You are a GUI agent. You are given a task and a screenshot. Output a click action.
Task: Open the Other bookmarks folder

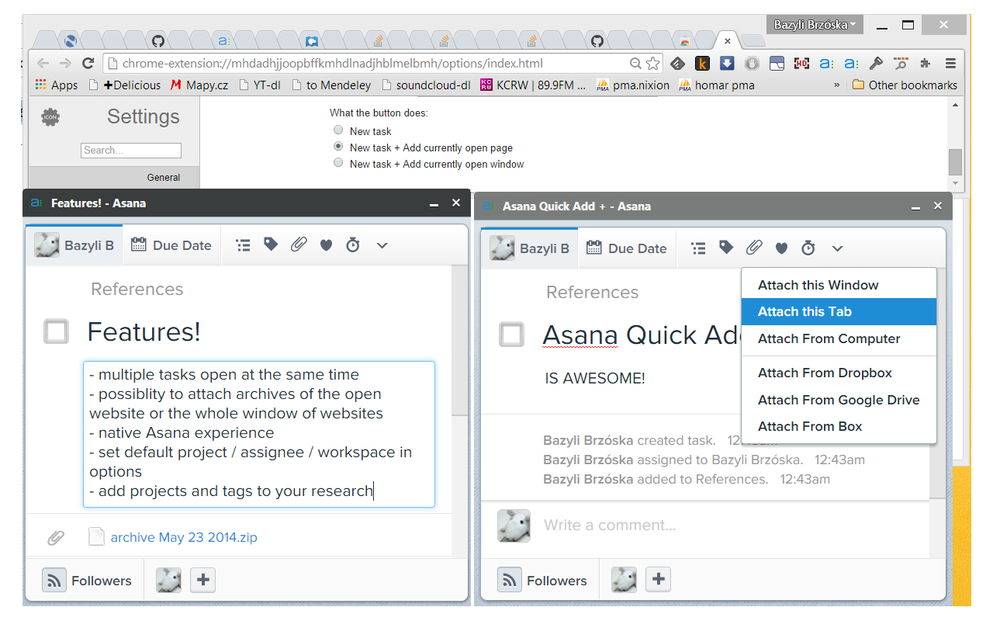coord(905,85)
